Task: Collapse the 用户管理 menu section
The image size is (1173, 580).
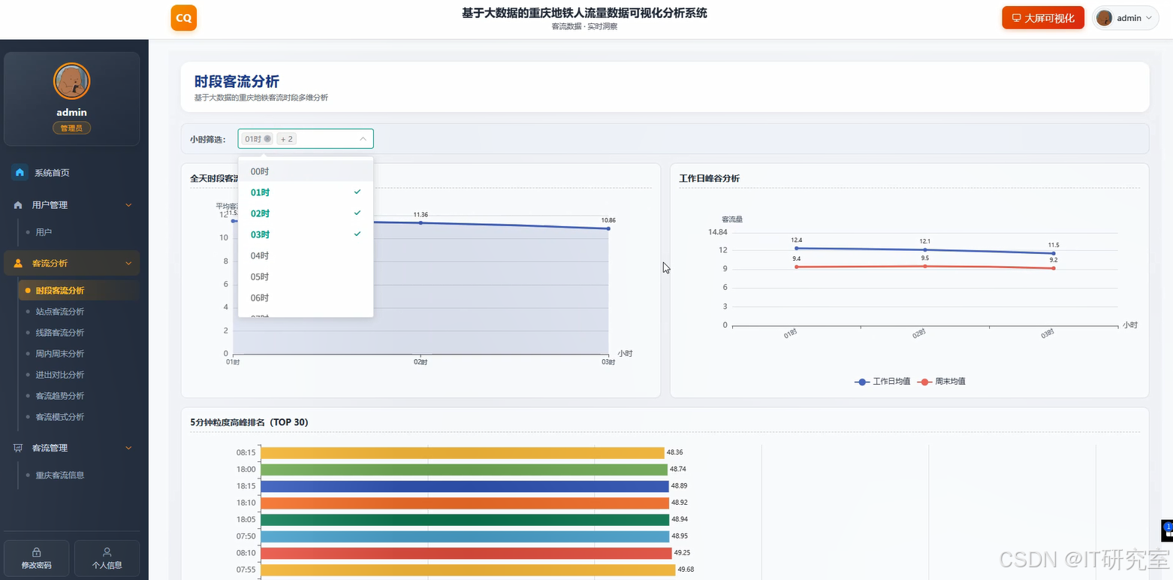Action: pos(128,205)
